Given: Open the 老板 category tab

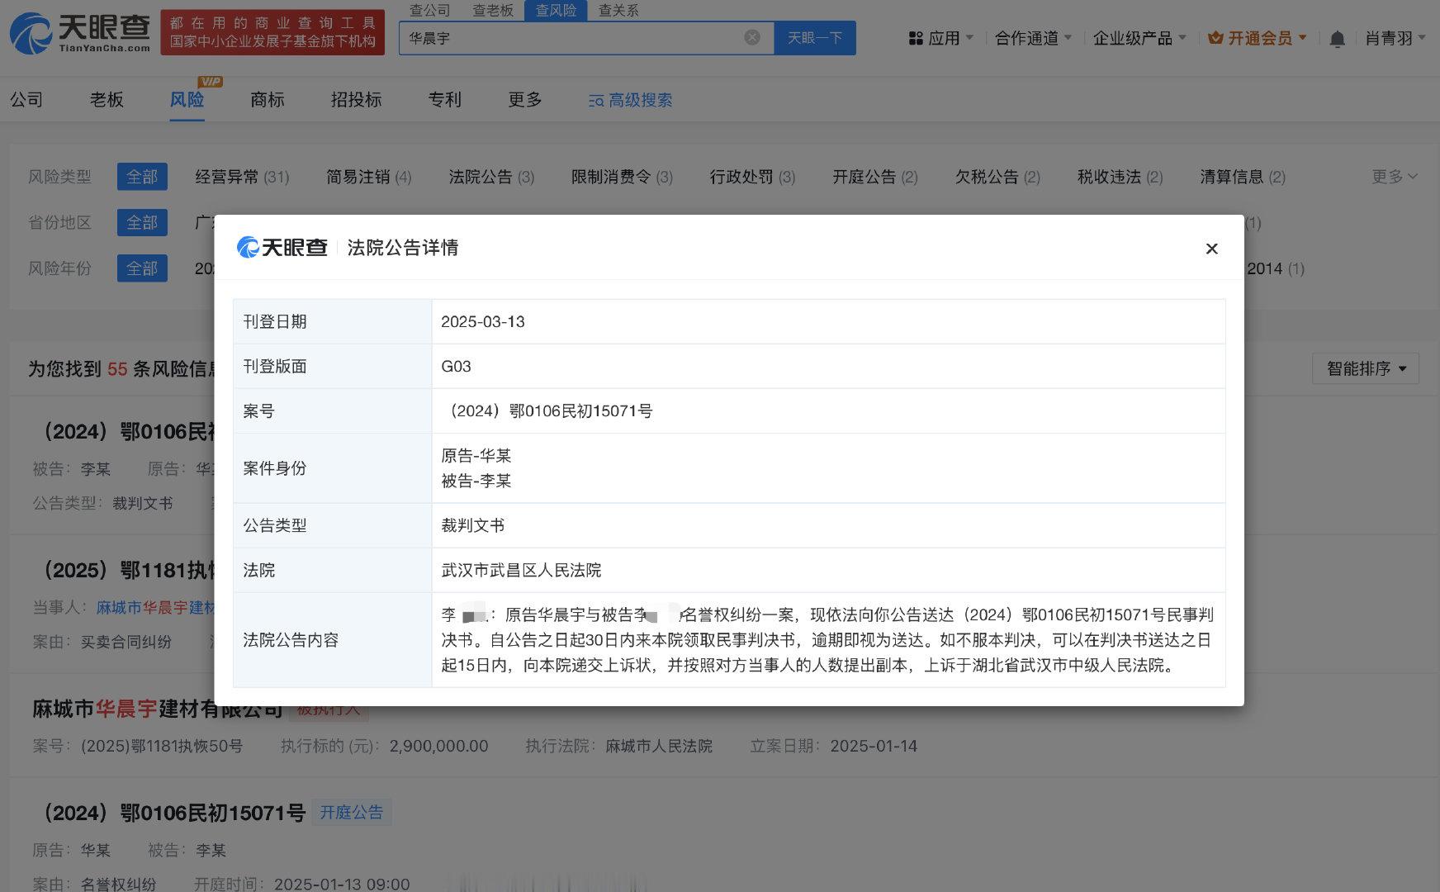Looking at the screenshot, I should 107,100.
